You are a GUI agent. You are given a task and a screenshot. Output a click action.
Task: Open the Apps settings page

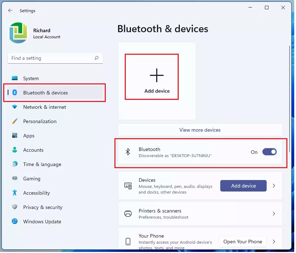[55, 136]
